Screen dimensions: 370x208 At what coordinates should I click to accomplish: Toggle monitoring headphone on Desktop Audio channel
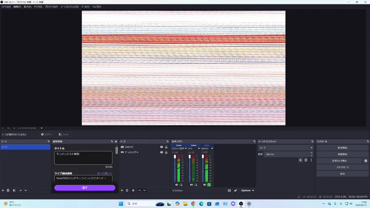click(x=181, y=185)
